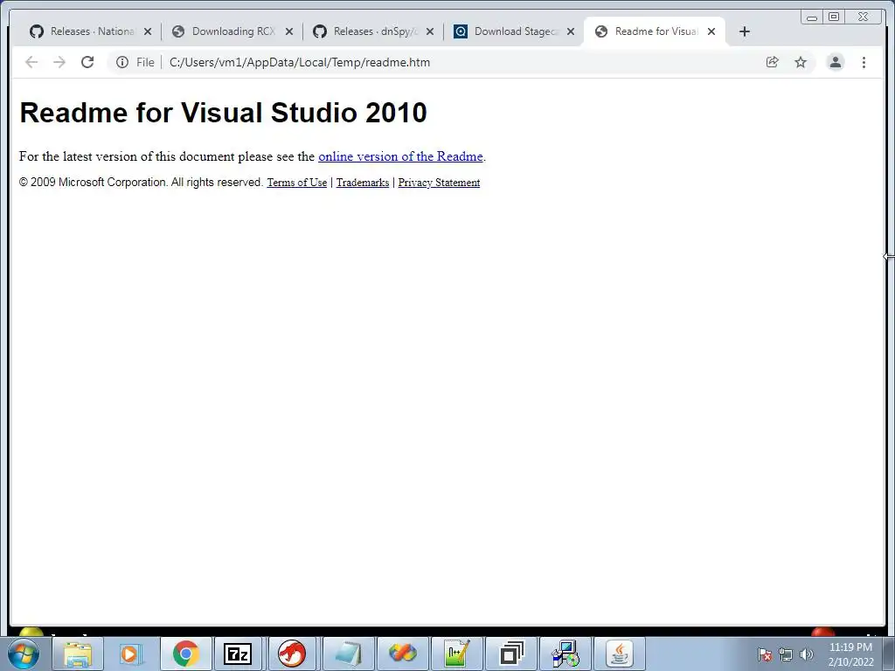Minimize the Chrome window

coord(812,17)
